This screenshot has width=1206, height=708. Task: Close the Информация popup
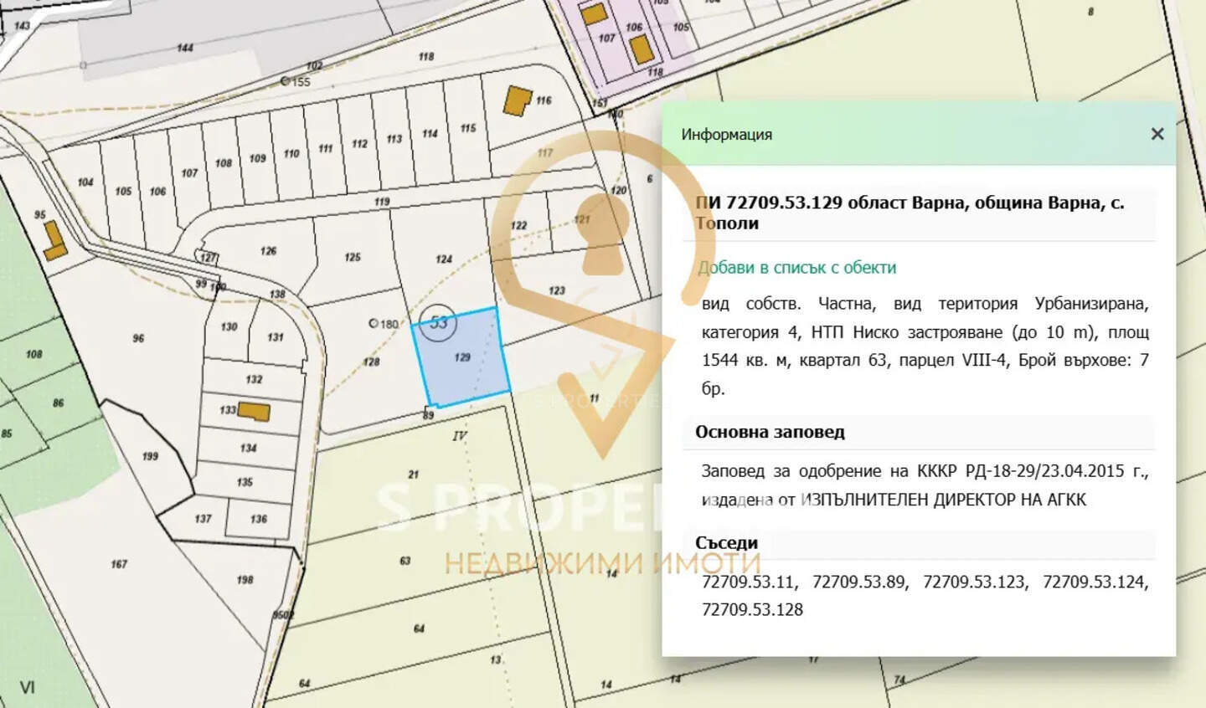(1157, 134)
